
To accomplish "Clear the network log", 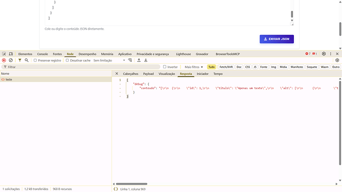I will (11, 60).
